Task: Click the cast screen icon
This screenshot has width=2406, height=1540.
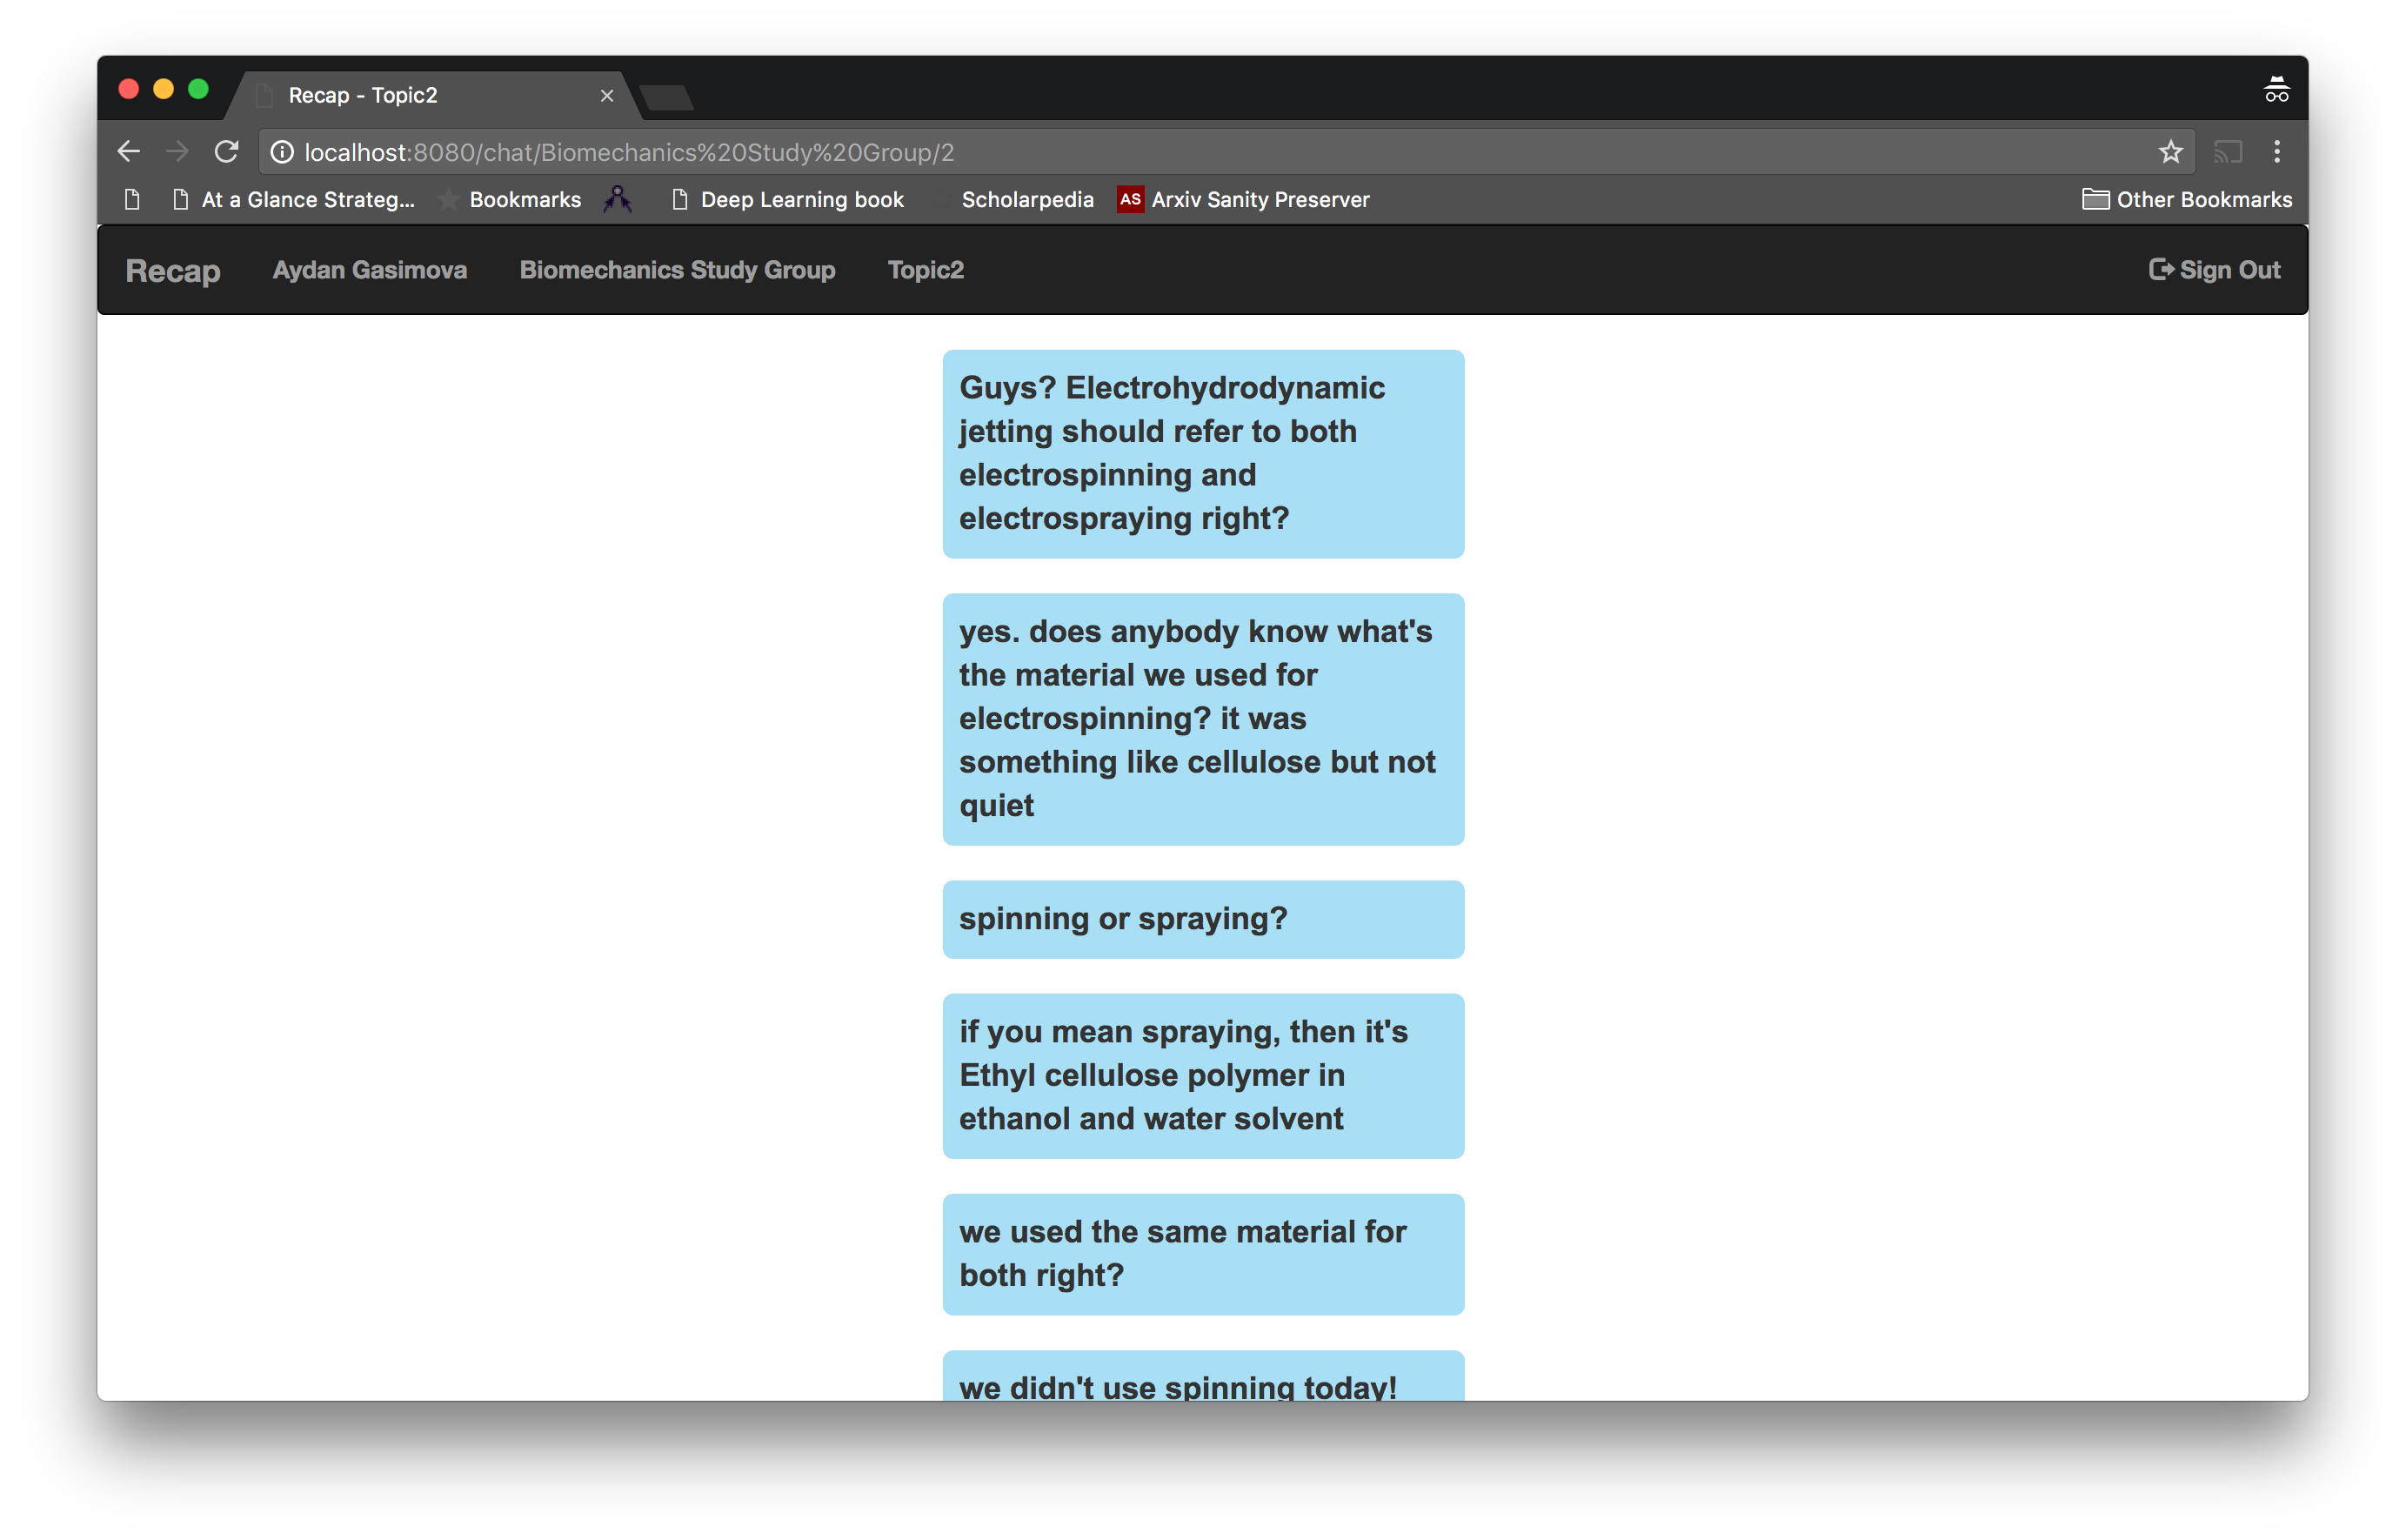Action: coord(2228,151)
